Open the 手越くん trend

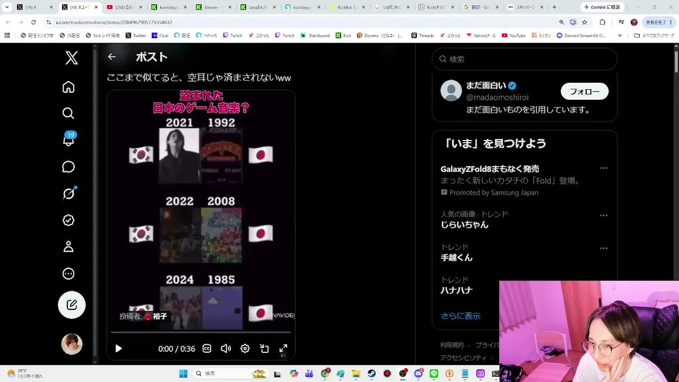point(457,258)
